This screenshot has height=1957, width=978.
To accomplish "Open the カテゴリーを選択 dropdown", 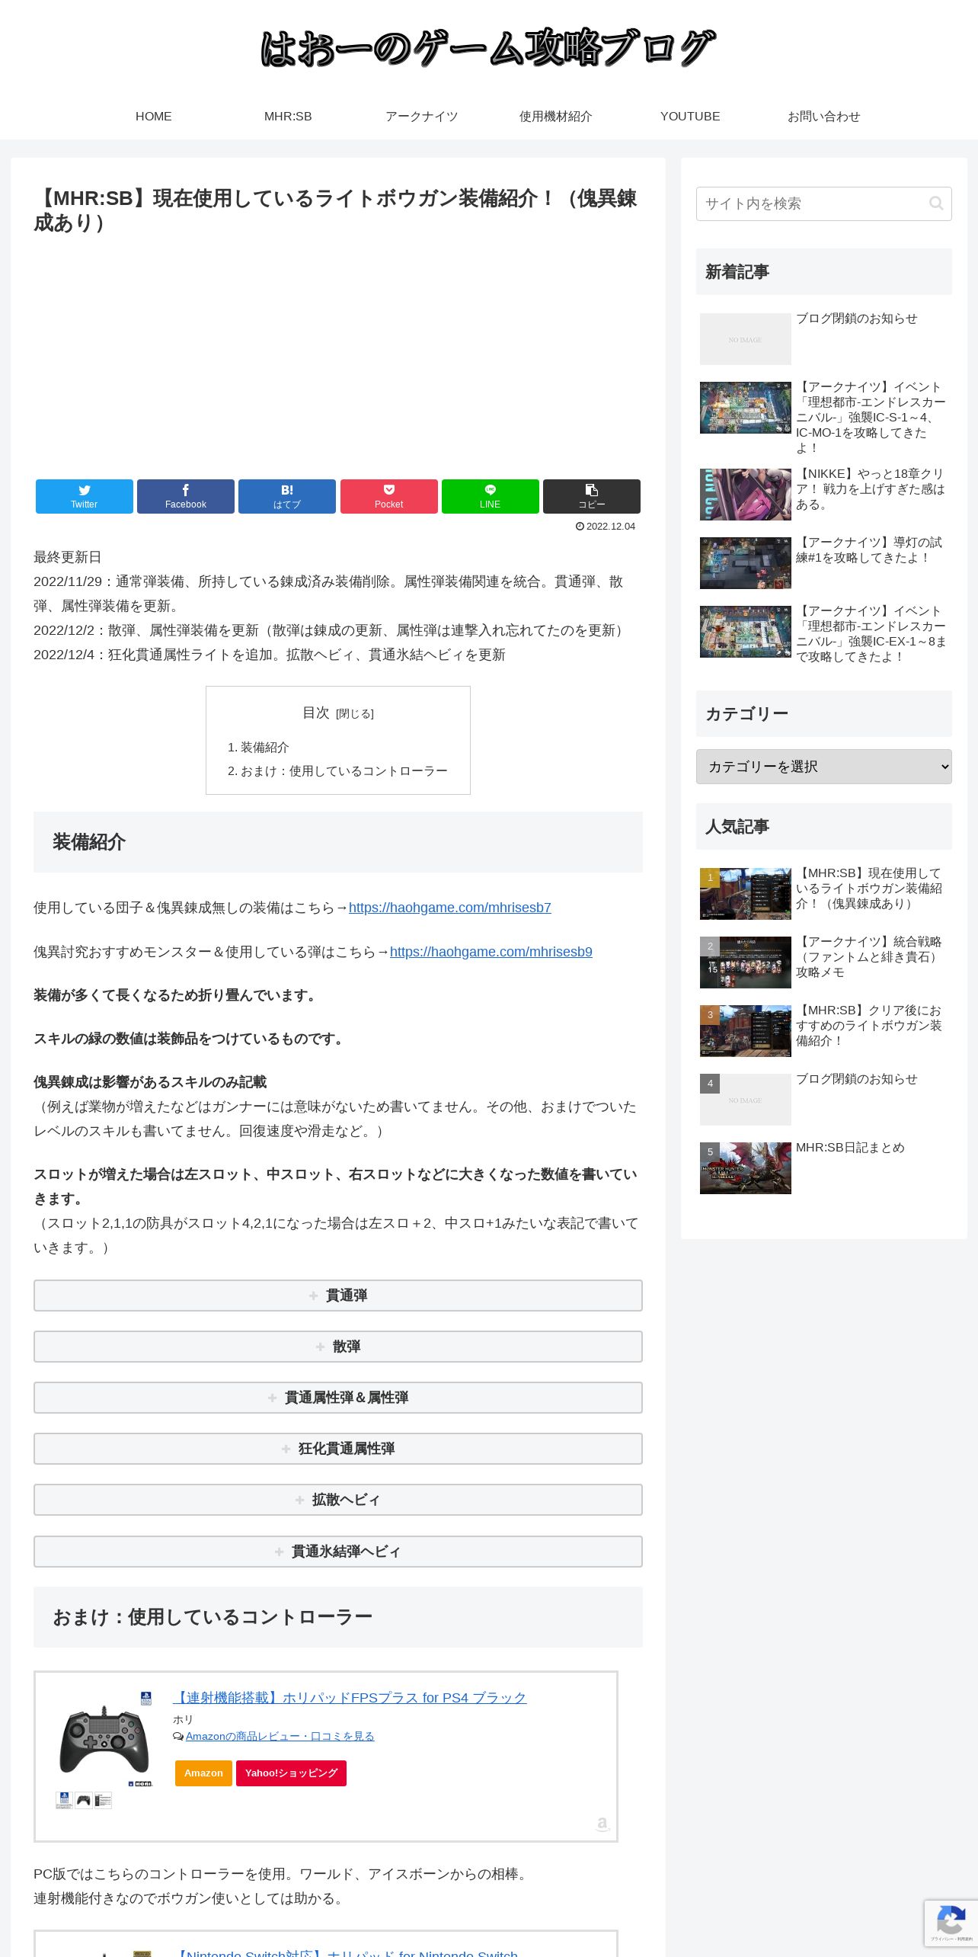I will 824,767.
